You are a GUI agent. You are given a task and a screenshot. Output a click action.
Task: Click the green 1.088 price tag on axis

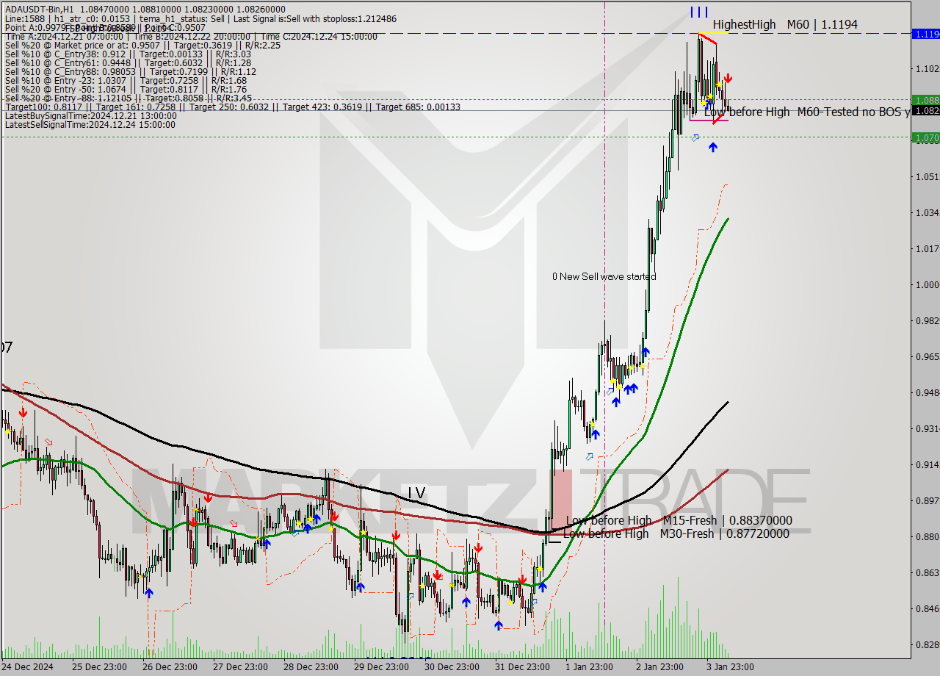coord(925,100)
